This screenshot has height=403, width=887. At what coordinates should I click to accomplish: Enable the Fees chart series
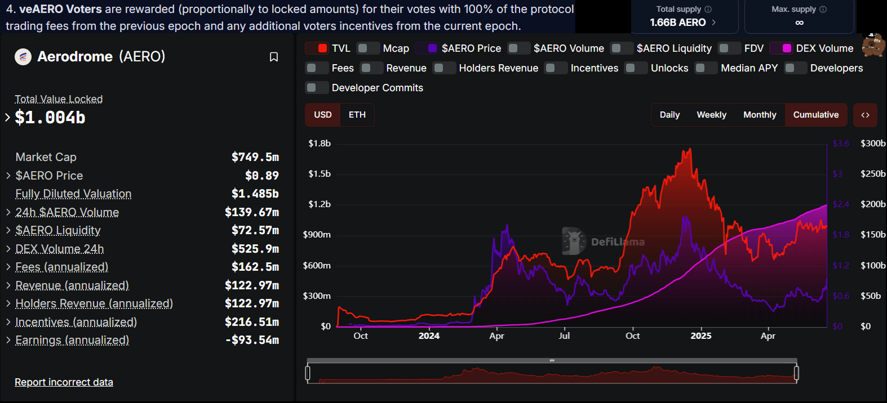[317, 68]
